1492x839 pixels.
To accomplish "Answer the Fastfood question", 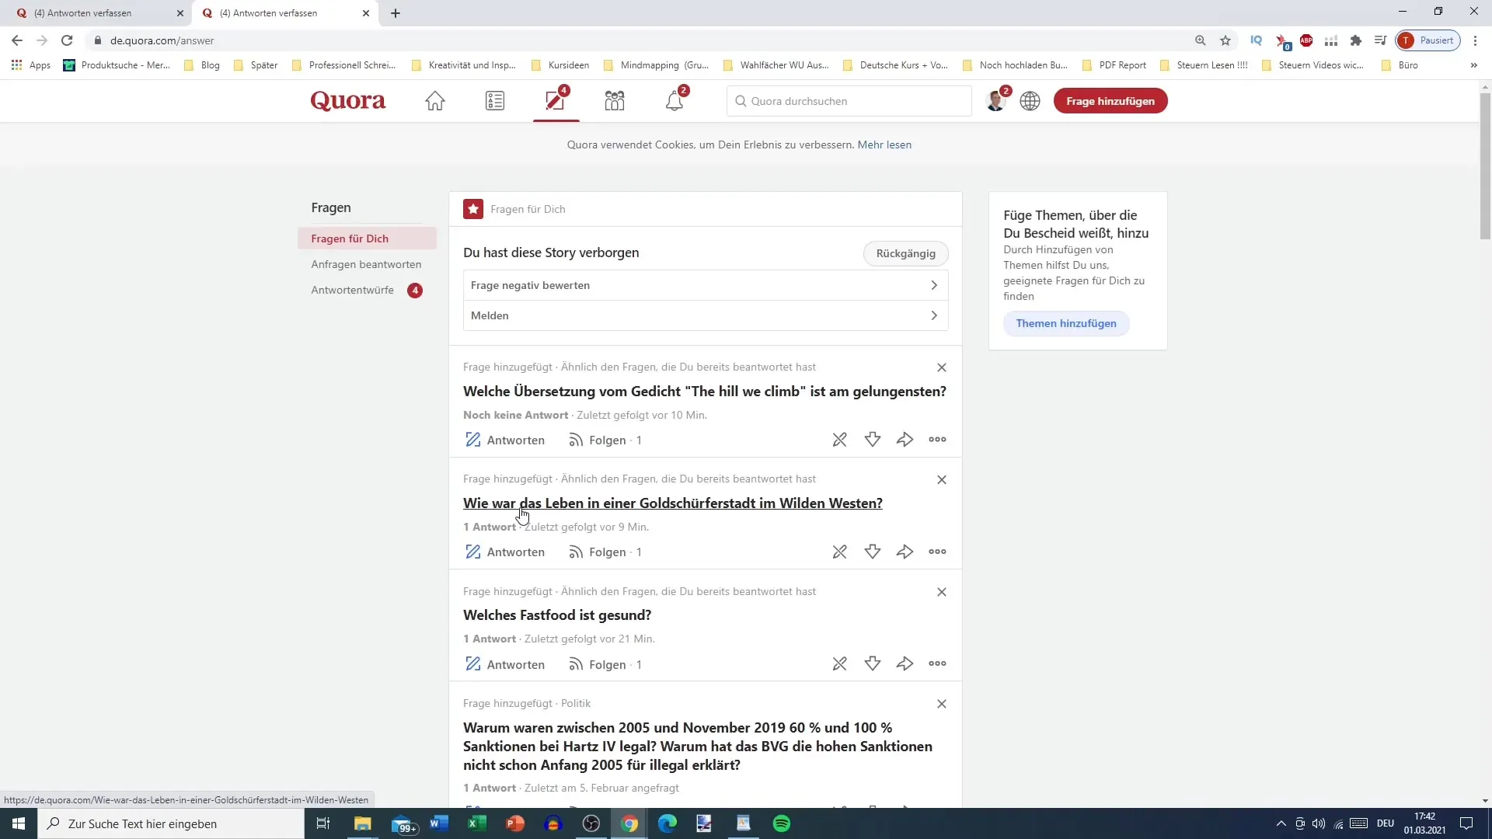I will (x=505, y=664).
